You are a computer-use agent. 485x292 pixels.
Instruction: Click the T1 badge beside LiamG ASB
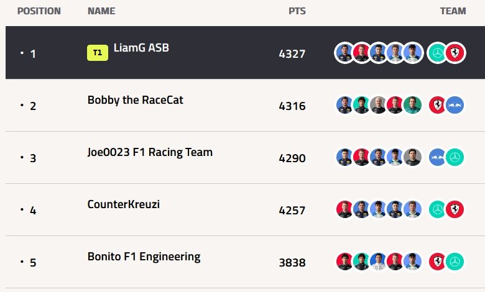point(98,53)
